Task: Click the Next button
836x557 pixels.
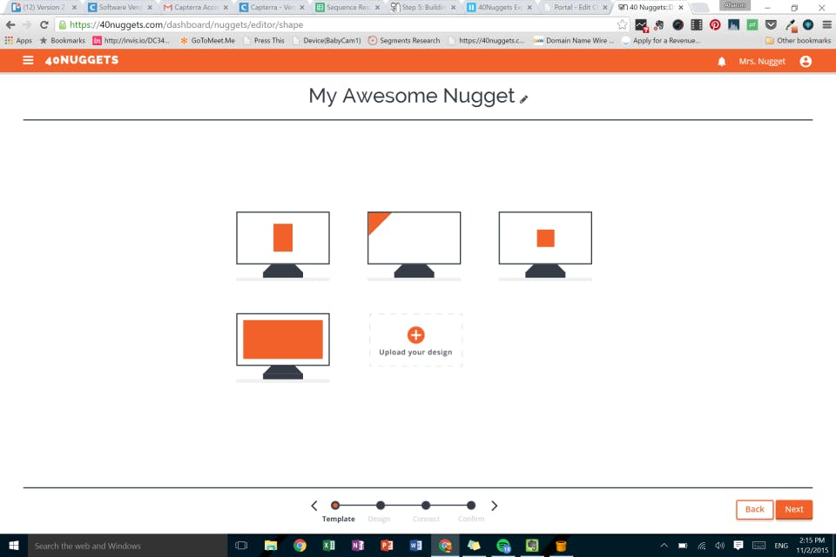Action: (x=794, y=509)
